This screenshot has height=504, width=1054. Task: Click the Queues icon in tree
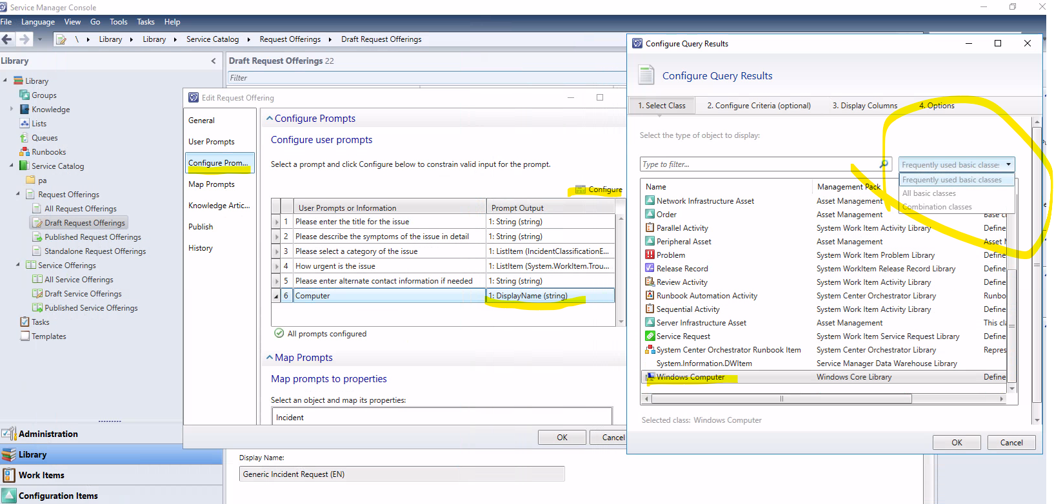[x=25, y=137]
